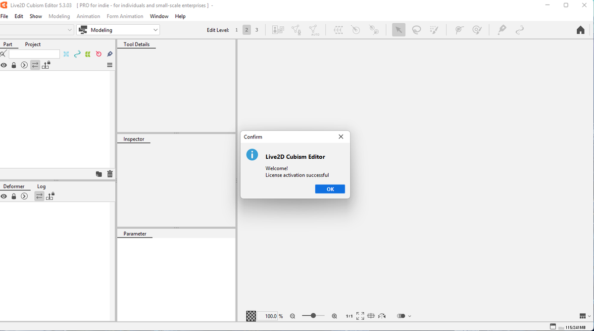Switch to the Project tab
The image size is (594, 331).
click(x=33, y=44)
